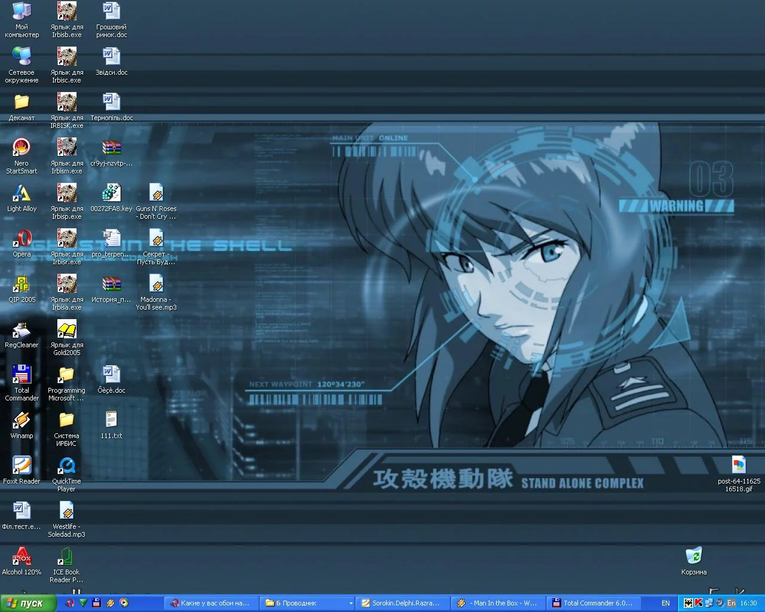
Task: Click the 16:30 taskbar clock
Action: (748, 603)
